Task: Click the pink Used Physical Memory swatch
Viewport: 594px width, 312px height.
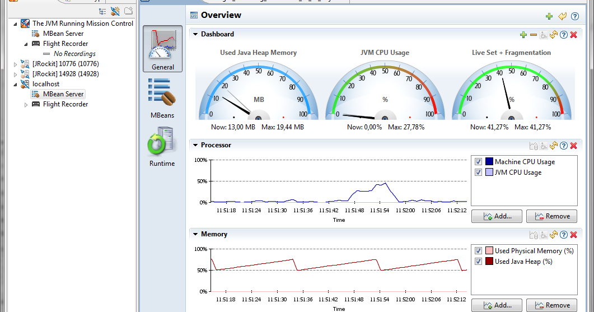Action: pyautogui.click(x=489, y=250)
